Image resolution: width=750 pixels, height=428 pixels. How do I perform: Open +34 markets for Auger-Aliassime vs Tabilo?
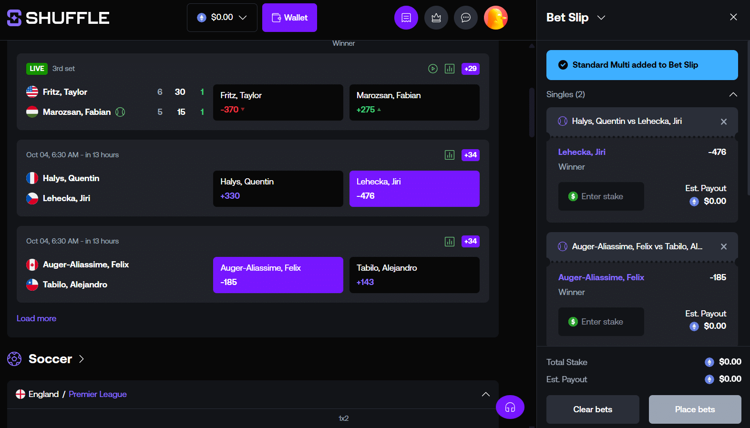click(471, 241)
